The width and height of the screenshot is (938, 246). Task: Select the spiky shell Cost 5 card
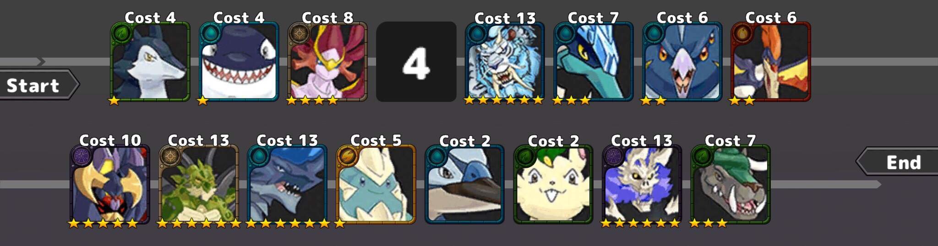376,184
